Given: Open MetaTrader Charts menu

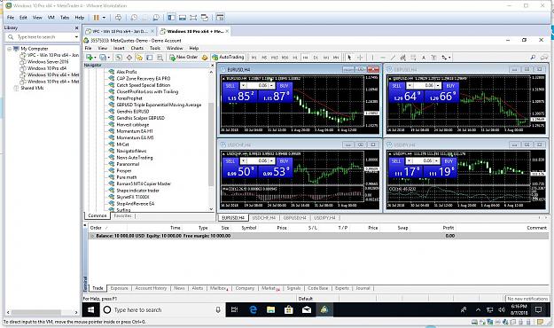Looking at the screenshot, I should pos(137,48).
